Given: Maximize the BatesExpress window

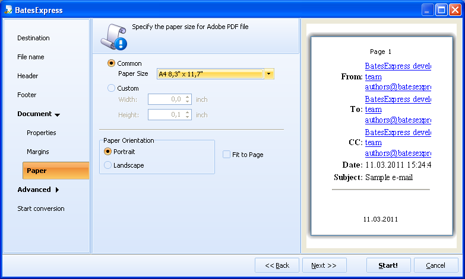Looking at the screenshot, I should [441, 9].
